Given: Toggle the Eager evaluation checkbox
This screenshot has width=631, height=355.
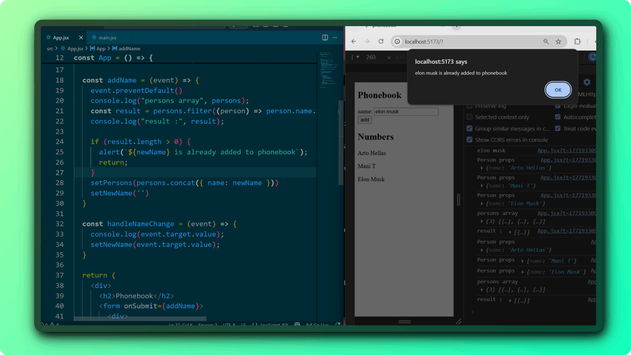Looking at the screenshot, I should 558,106.
